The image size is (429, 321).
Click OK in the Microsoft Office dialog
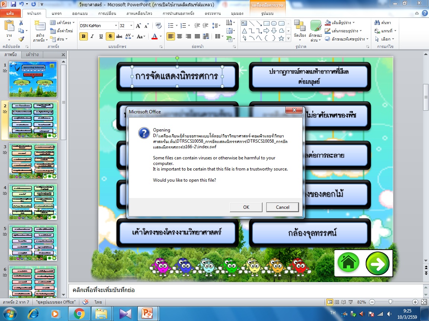(246, 207)
